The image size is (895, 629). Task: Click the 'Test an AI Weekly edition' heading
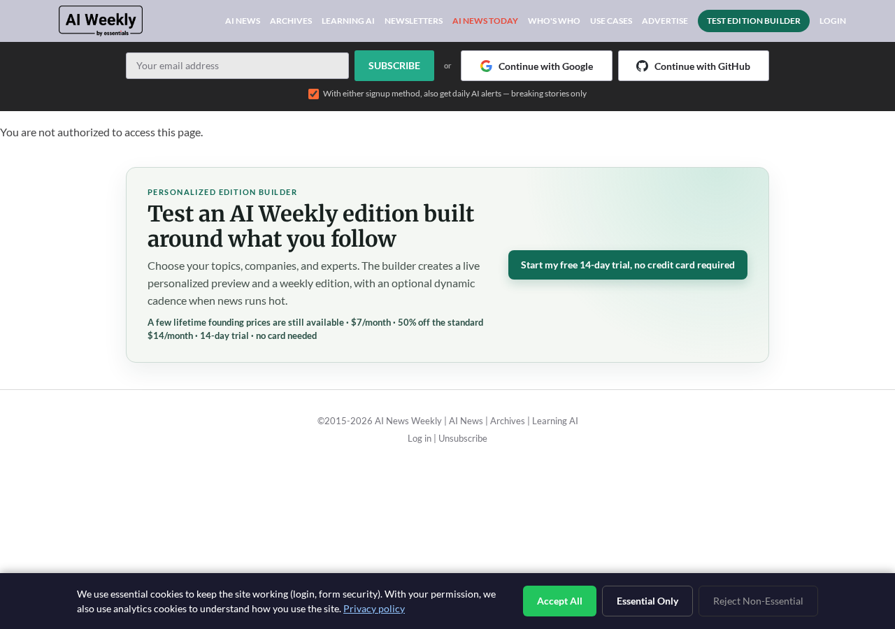[x=311, y=226]
